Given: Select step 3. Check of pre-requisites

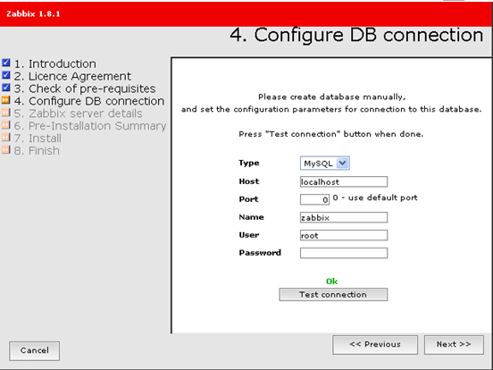Looking at the screenshot, I should pyautogui.click(x=85, y=88).
